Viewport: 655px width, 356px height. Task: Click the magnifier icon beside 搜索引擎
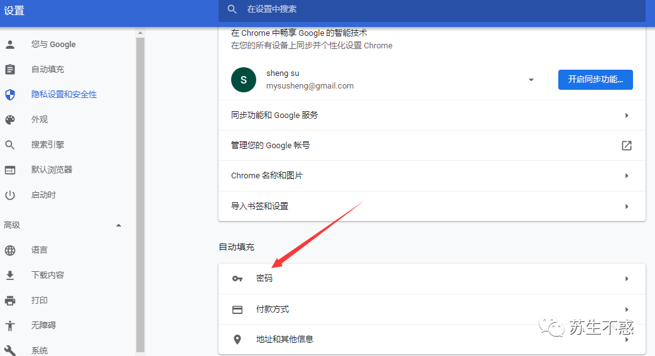pos(10,145)
